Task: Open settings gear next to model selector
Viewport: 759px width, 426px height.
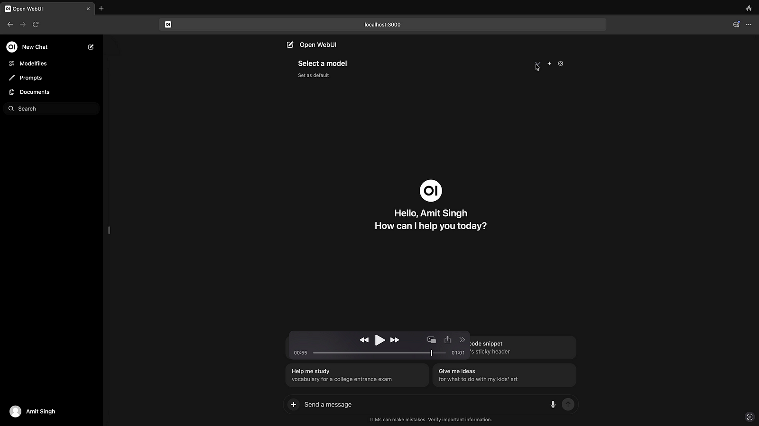Action: (x=560, y=63)
